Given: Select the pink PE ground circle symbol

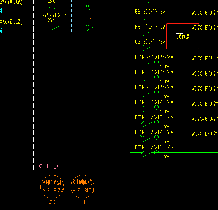Looking at the screenshot, I should coord(55,166).
